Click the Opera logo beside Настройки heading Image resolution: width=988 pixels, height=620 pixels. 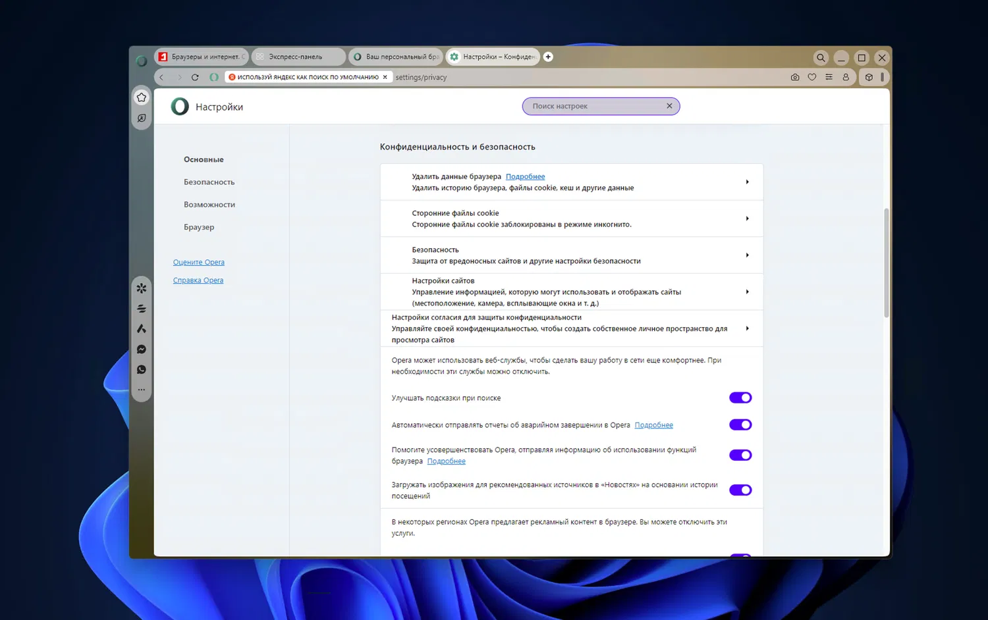(180, 107)
